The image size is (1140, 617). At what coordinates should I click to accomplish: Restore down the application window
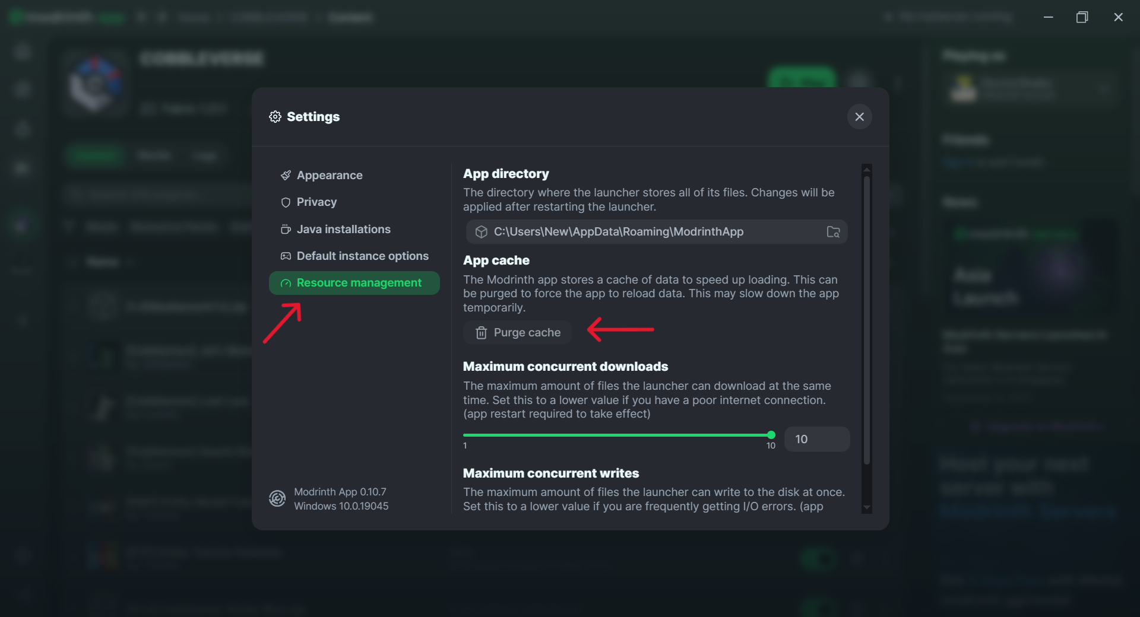pyautogui.click(x=1082, y=17)
